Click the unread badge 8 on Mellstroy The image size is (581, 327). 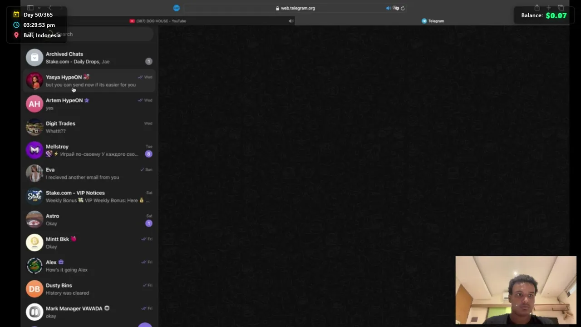pyautogui.click(x=148, y=154)
